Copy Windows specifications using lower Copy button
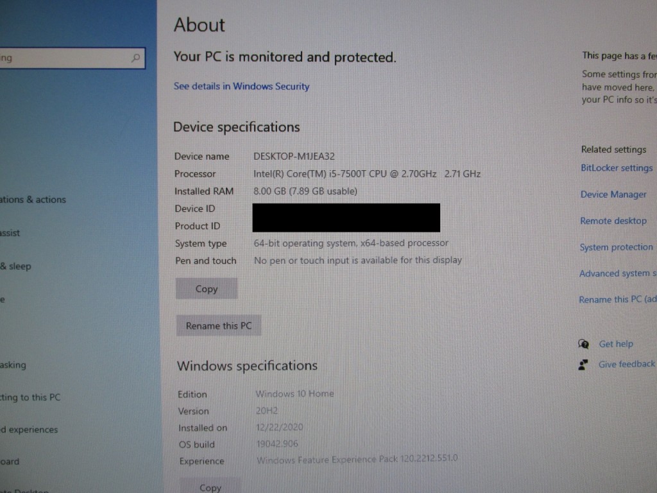Image resolution: width=657 pixels, height=493 pixels. point(210,487)
